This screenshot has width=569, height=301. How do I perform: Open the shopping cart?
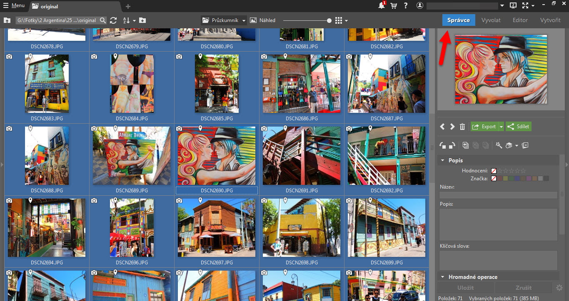(x=394, y=6)
